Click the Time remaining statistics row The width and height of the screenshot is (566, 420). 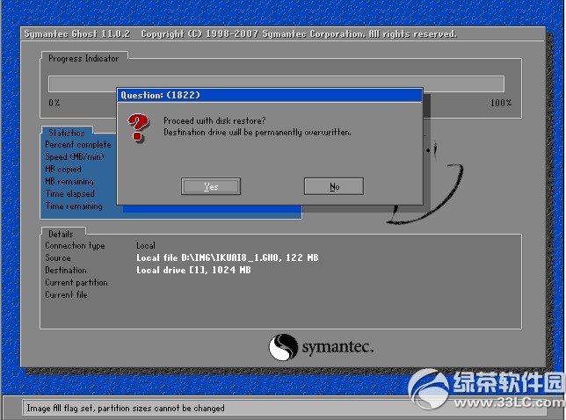pyautogui.click(x=74, y=206)
